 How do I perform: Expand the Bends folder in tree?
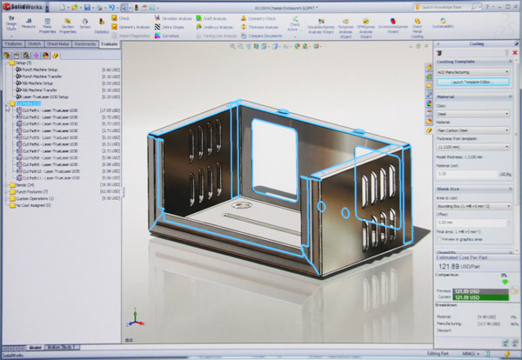(x=4, y=185)
